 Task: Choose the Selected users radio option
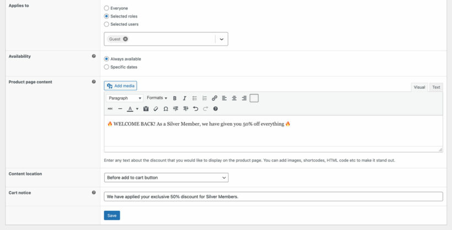pos(106,24)
